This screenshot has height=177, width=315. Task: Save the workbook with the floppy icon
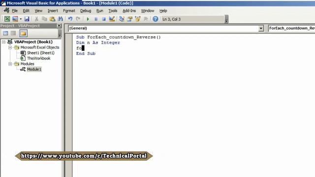pyautogui.click(x=27, y=19)
